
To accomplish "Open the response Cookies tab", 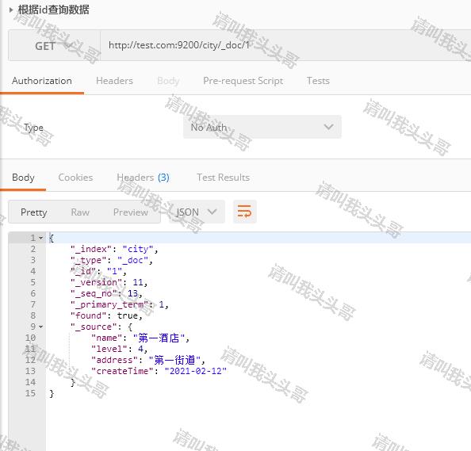I will click(75, 178).
